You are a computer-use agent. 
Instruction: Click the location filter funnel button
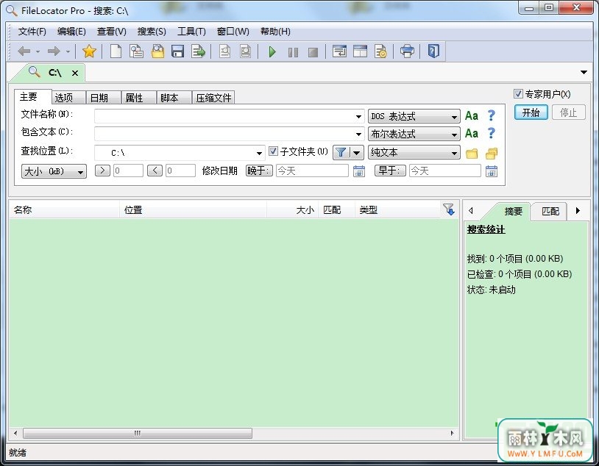tap(341, 153)
